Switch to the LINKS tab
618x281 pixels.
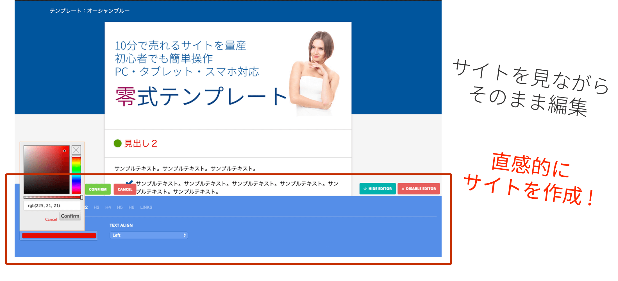tap(146, 207)
